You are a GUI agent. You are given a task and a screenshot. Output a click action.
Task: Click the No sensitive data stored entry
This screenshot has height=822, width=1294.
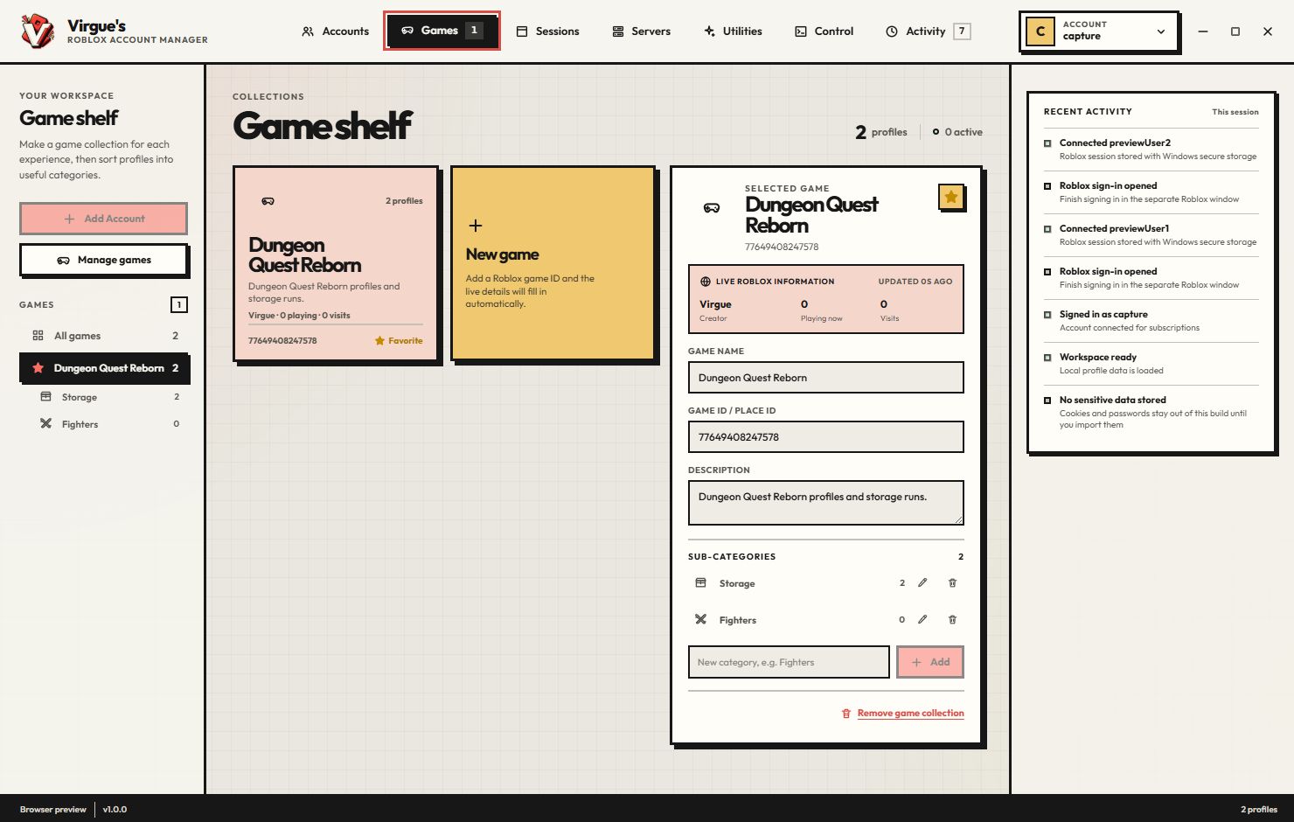pyautogui.click(x=1151, y=412)
